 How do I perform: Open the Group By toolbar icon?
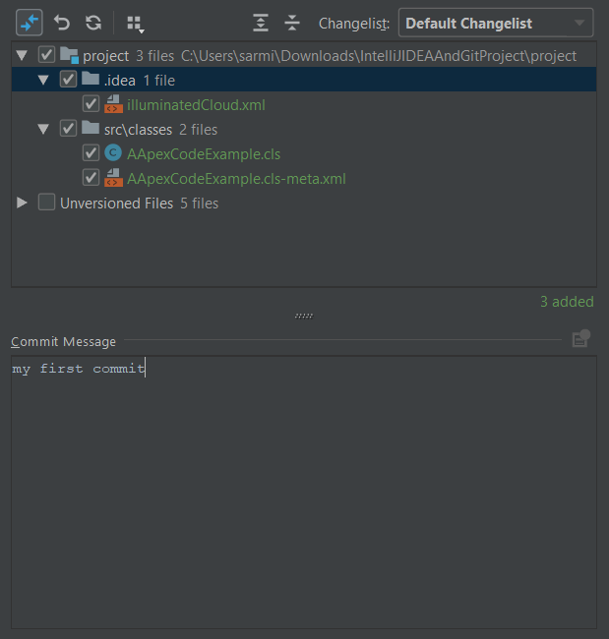coord(136,23)
